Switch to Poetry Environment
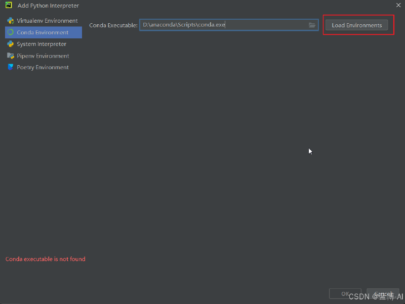 tap(44, 67)
